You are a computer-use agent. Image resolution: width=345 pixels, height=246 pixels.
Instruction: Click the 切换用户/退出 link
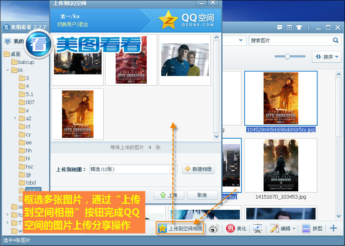coord(73,25)
